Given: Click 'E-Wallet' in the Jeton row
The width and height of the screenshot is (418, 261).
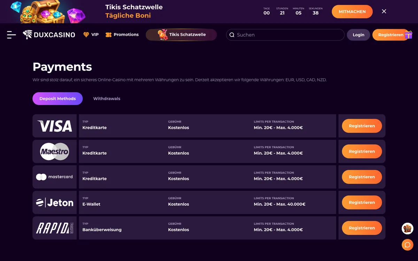Looking at the screenshot, I should tap(91, 204).
